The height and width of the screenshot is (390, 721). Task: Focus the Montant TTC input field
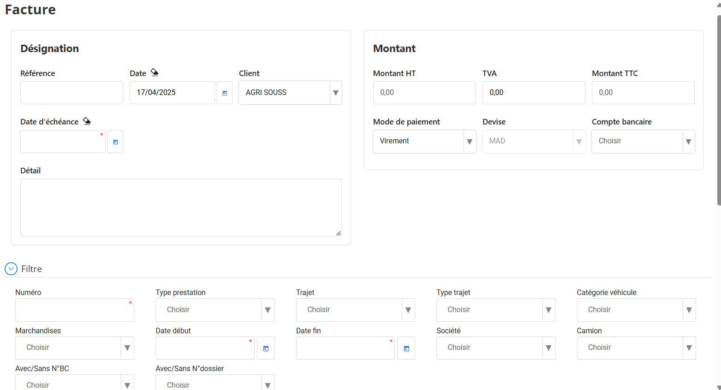click(643, 93)
